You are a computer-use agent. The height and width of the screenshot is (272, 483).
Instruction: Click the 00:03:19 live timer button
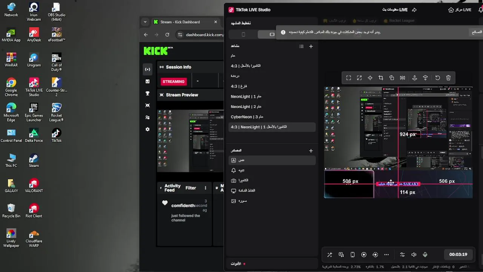tap(458, 255)
